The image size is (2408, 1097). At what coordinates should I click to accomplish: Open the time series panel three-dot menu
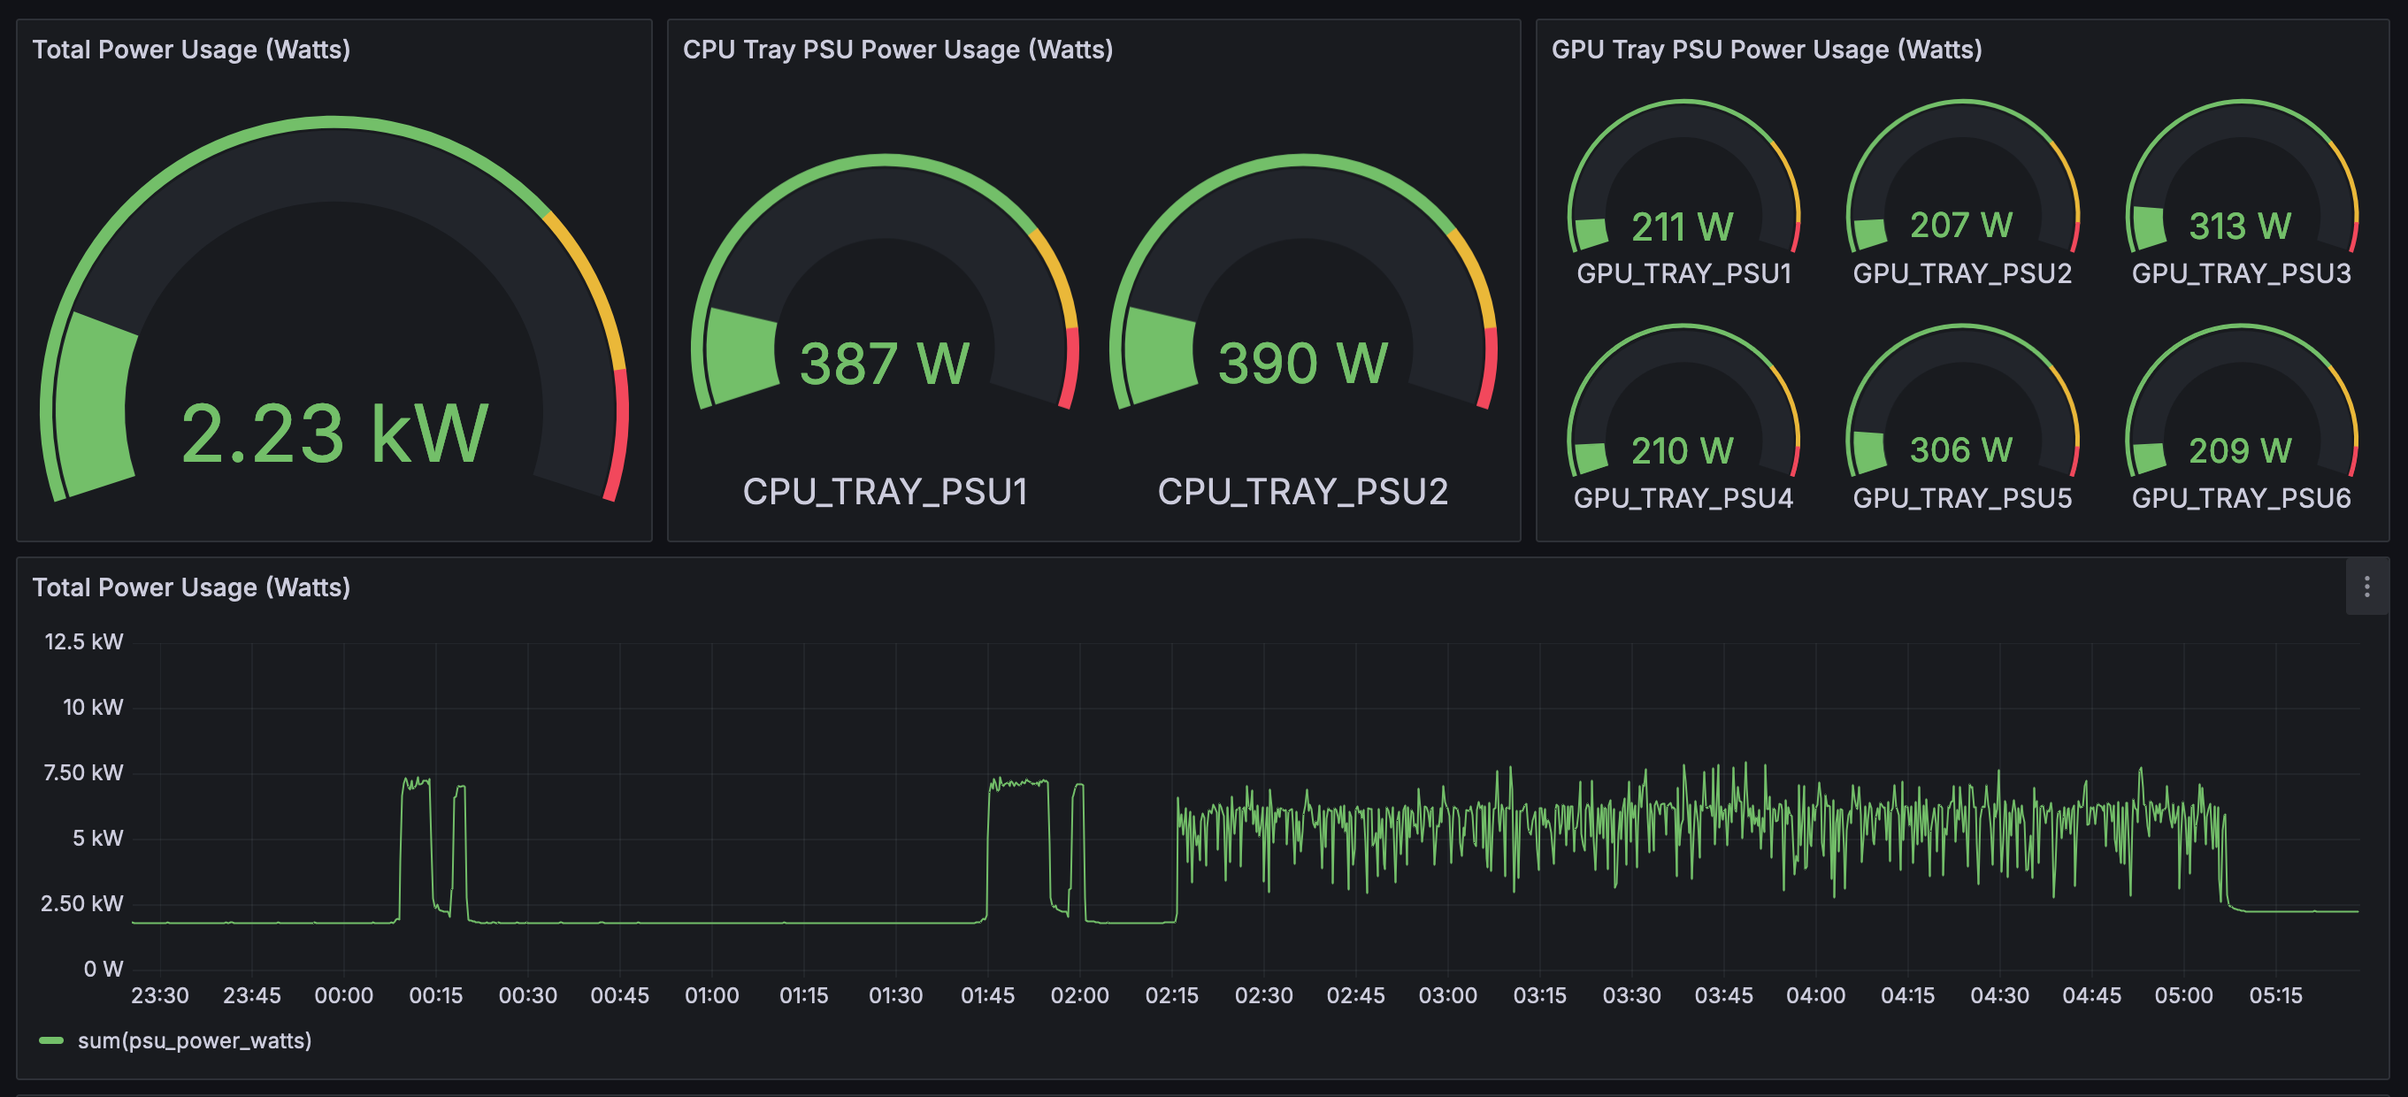coord(2366,587)
